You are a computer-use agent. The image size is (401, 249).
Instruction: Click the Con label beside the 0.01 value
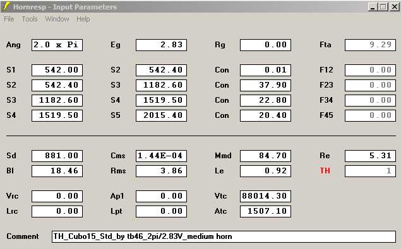222,70
